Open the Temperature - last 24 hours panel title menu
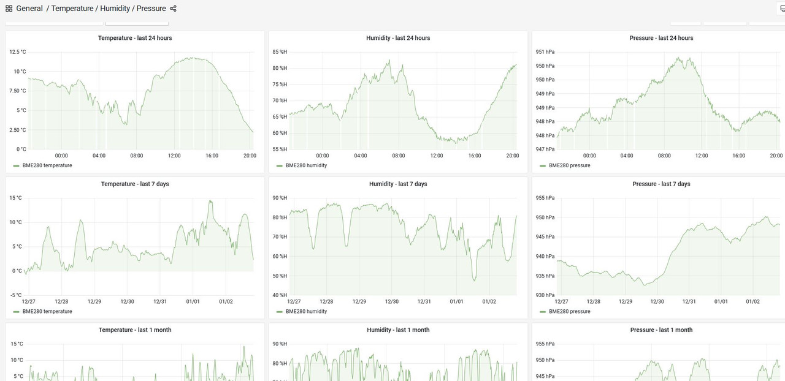The image size is (785, 381). point(135,38)
